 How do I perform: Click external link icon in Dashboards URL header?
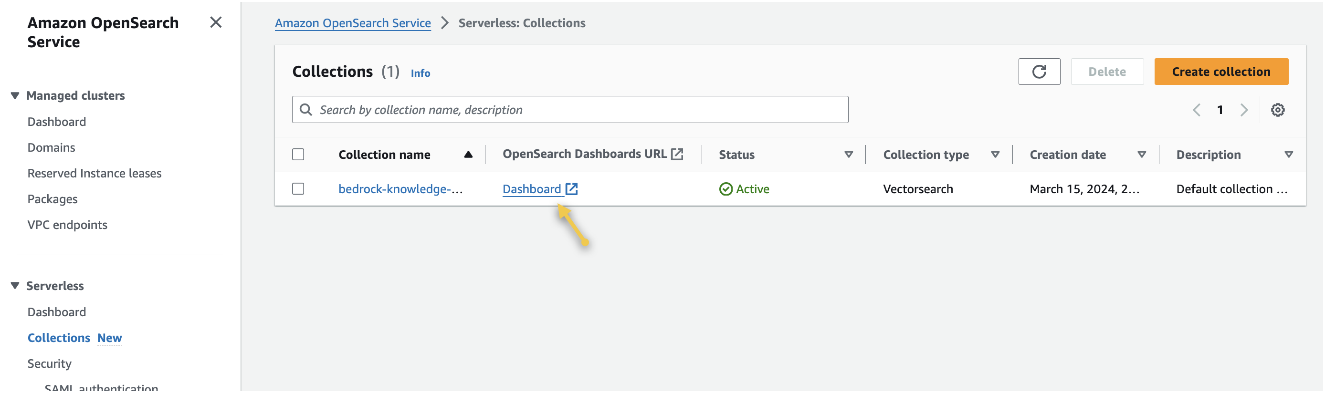click(677, 154)
